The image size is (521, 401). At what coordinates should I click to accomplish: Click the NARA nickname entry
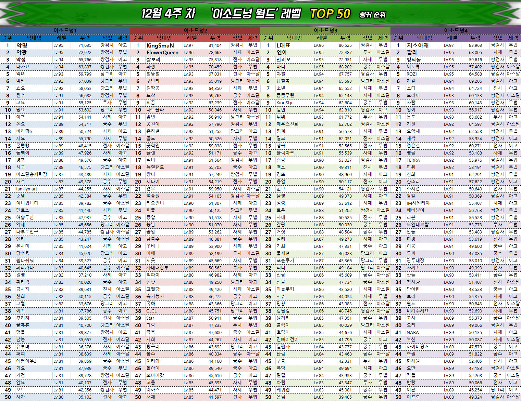412,332
